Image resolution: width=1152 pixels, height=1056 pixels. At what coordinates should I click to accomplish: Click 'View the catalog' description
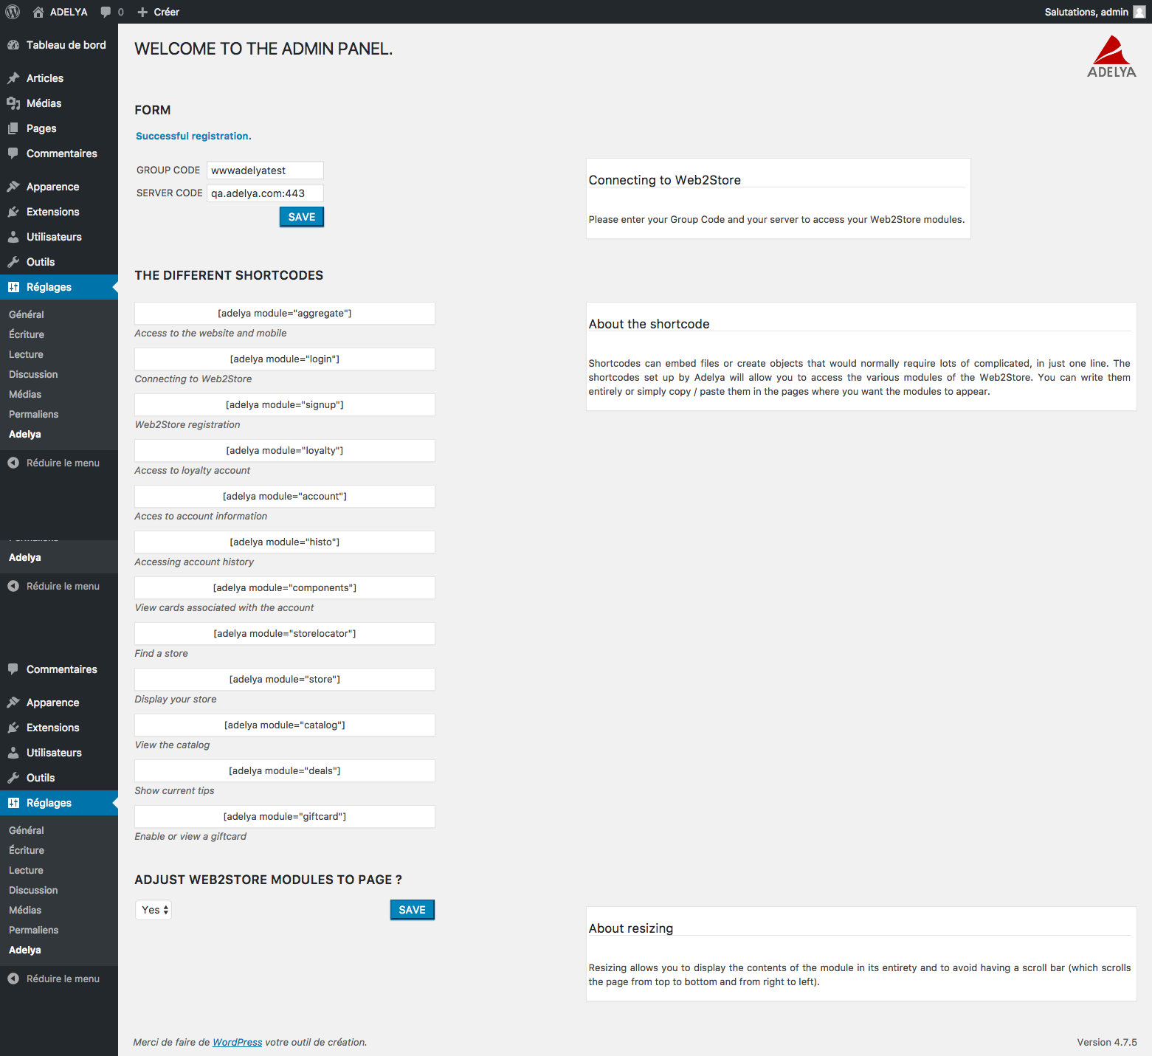click(172, 745)
